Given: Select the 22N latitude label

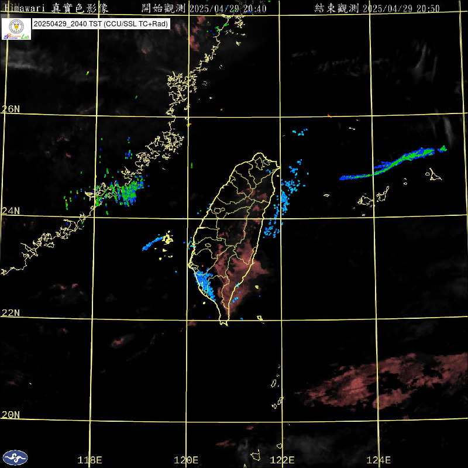Looking at the screenshot, I should [x=11, y=312].
